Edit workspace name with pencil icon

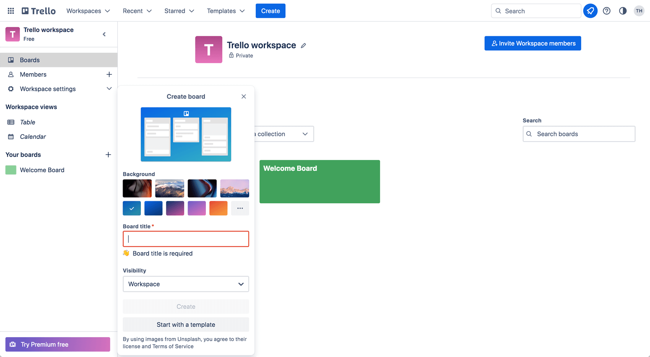point(303,45)
